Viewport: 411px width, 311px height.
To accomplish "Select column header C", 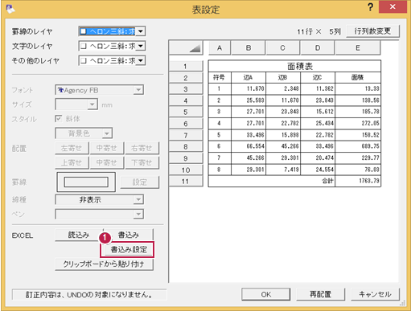I will (x=282, y=48).
